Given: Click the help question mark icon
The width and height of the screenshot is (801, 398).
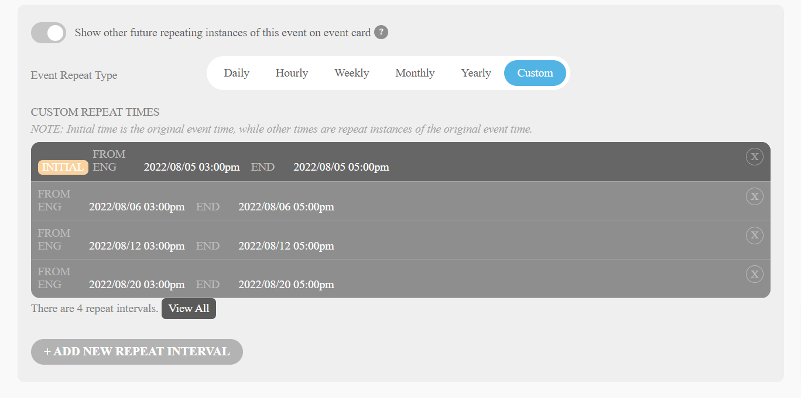Looking at the screenshot, I should point(381,32).
